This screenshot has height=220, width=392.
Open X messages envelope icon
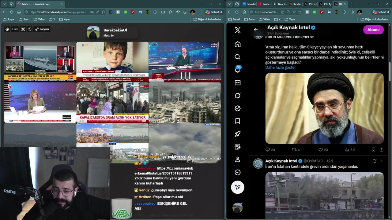pyautogui.click(x=238, y=83)
